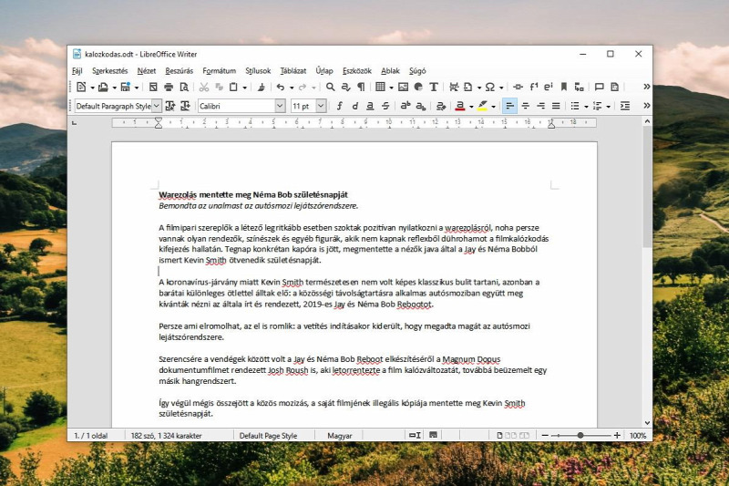The image size is (729, 486).
Task: Click the Insert Comment icon
Action: pyautogui.click(x=600, y=87)
